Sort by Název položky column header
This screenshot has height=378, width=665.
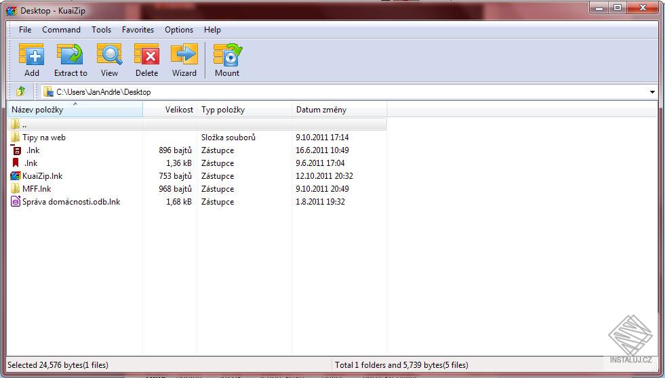pos(75,109)
